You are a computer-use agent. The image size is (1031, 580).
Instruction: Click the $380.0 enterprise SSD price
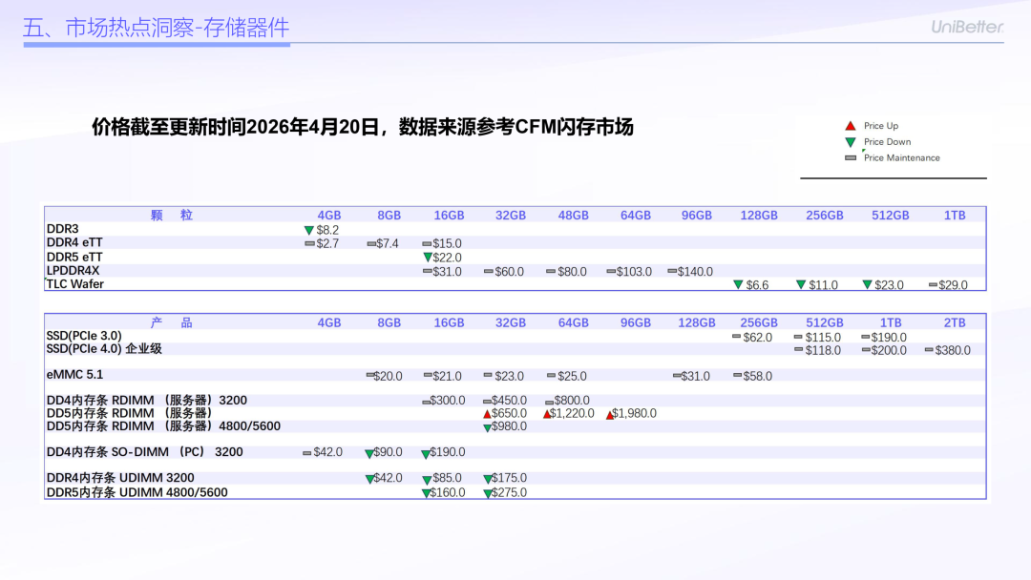tap(953, 351)
